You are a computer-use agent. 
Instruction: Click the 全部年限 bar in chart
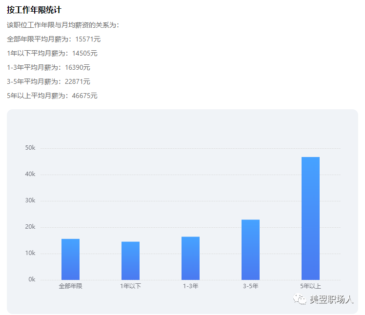(71, 259)
